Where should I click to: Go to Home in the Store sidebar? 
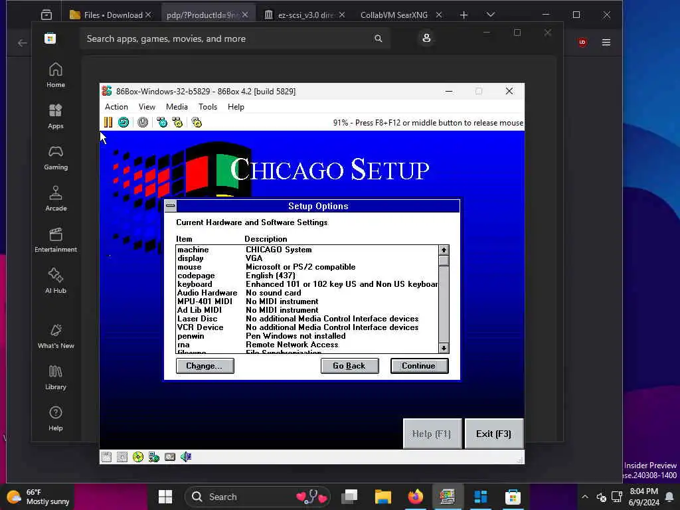coord(56,75)
